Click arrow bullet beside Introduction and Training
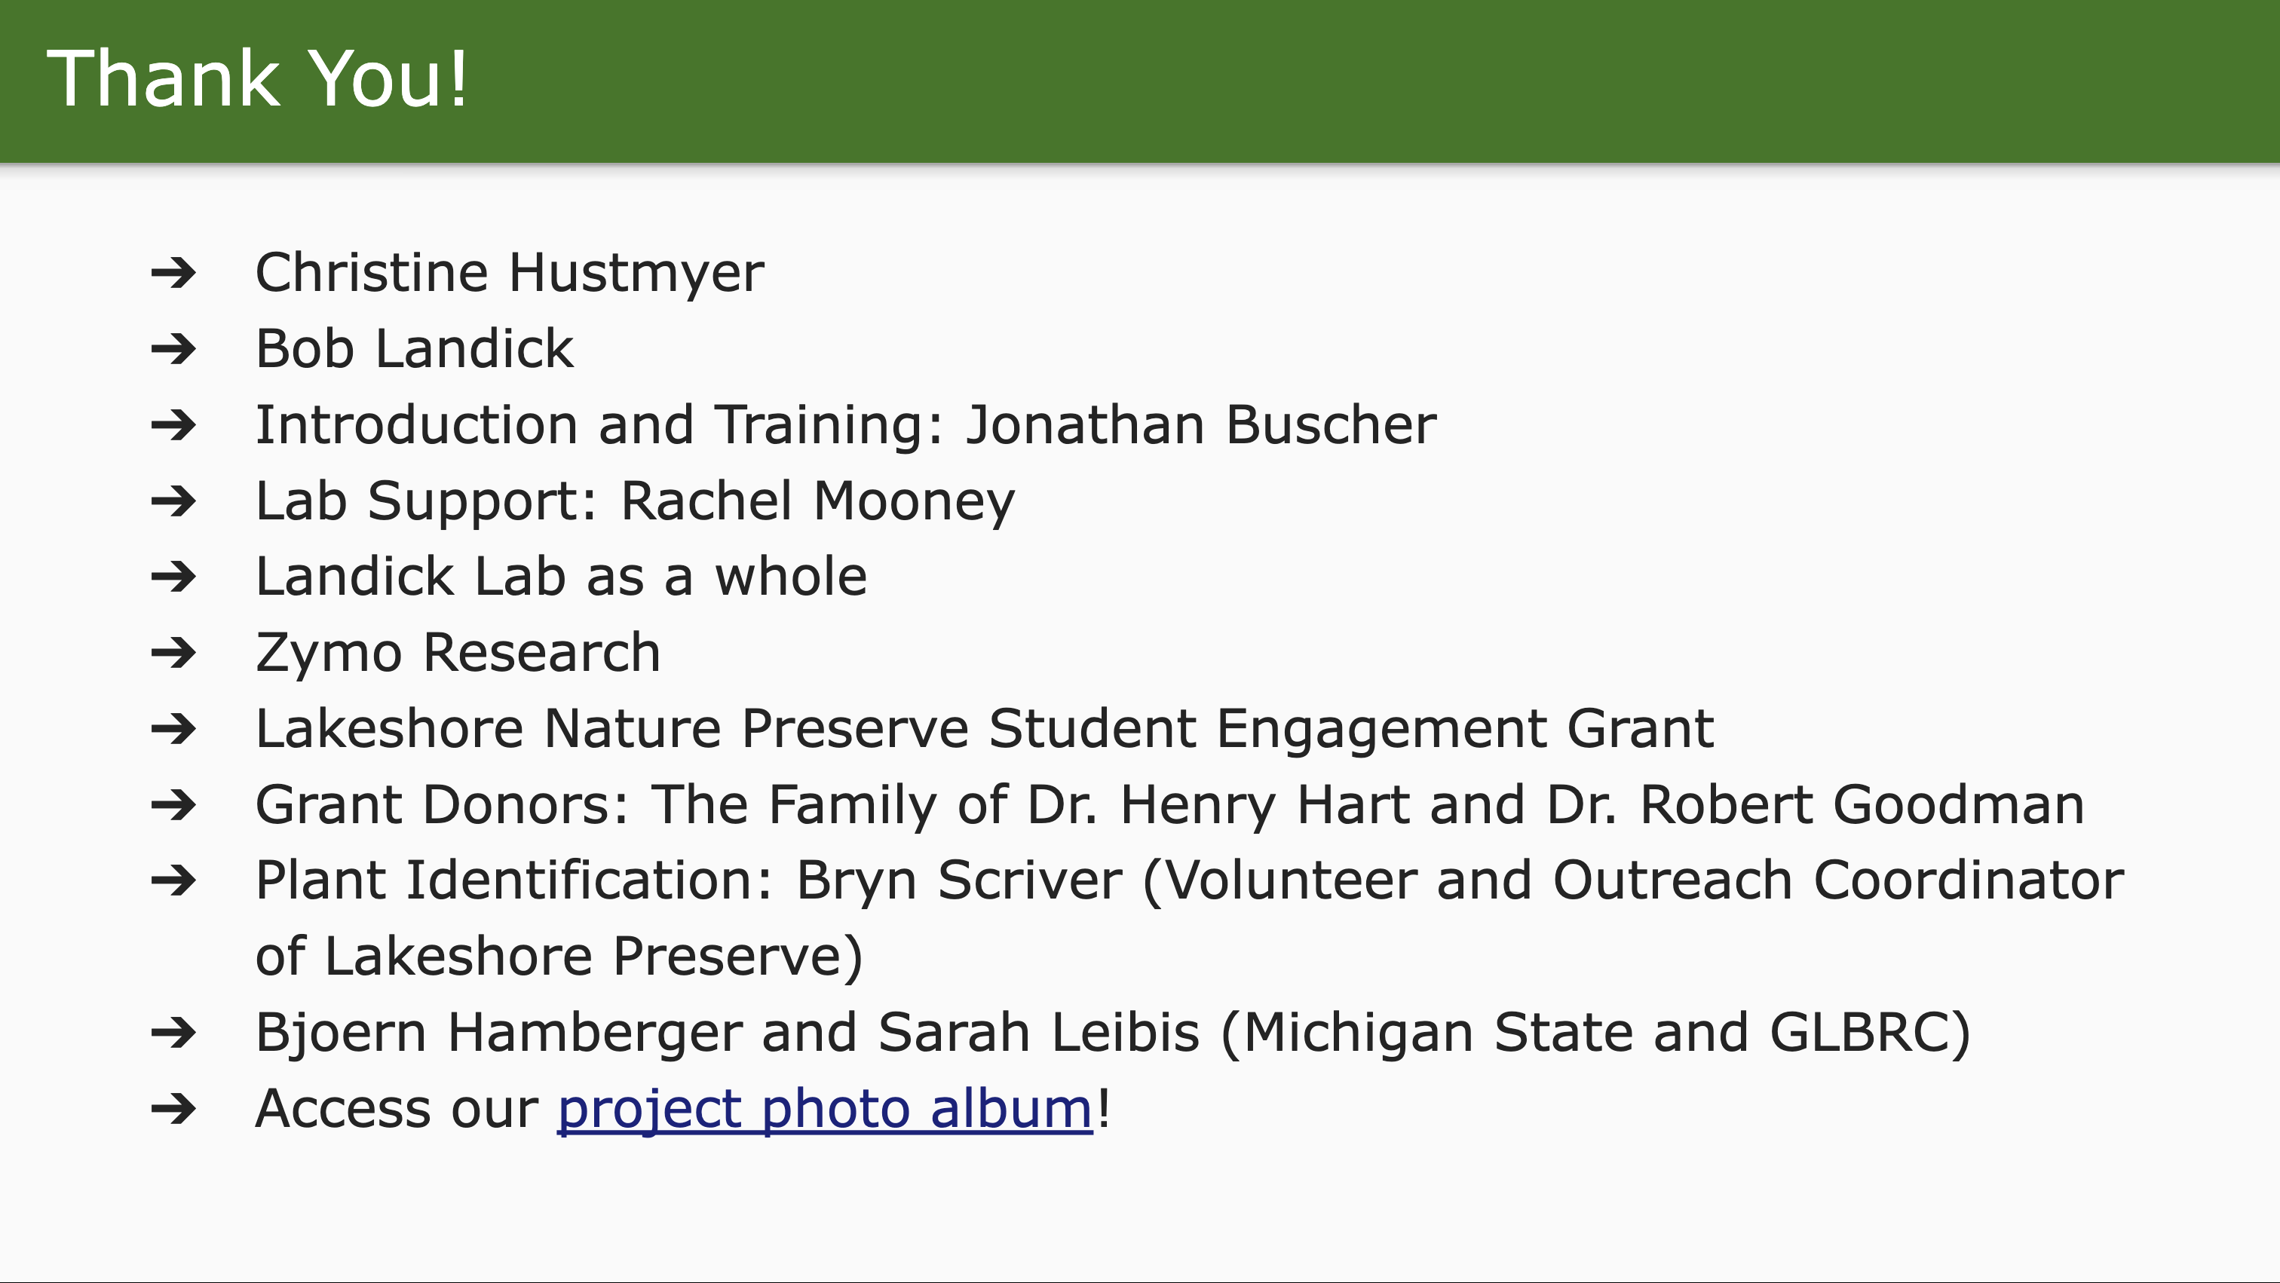This screenshot has height=1283, width=2280. pyautogui.click(x=173, y=426)
